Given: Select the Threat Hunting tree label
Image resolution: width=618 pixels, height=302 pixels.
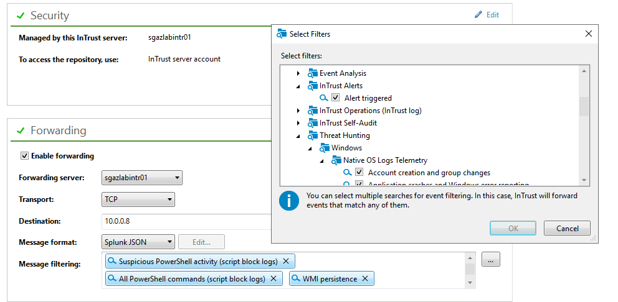Looking at the screenshot, I should pos(345,135).
